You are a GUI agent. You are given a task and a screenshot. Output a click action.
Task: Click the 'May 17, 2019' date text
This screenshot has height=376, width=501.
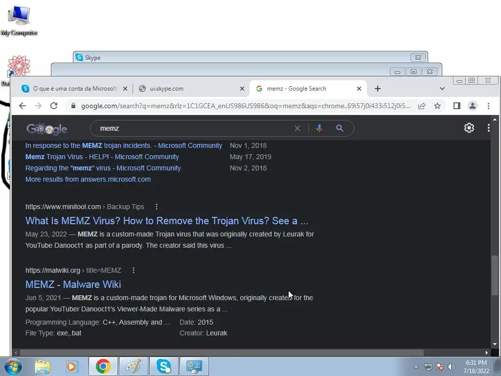click(250, 157)
